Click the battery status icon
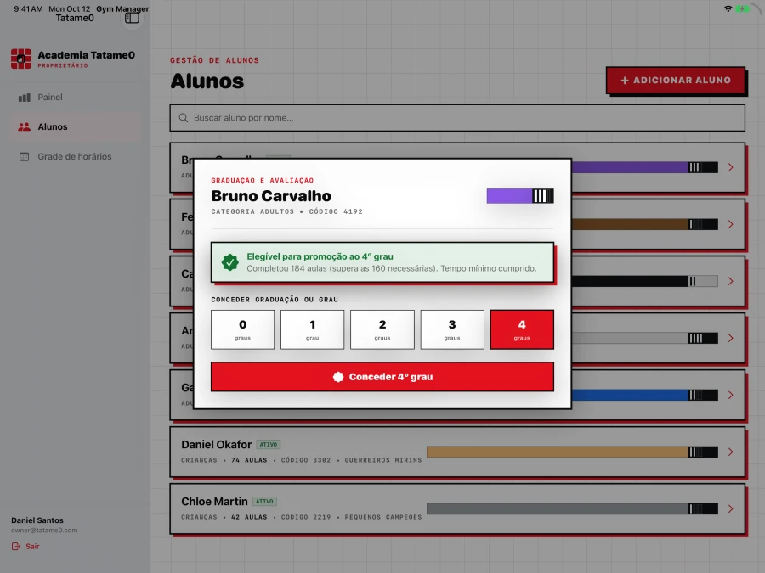The image size is (765, 573). [x=743, y=8]
